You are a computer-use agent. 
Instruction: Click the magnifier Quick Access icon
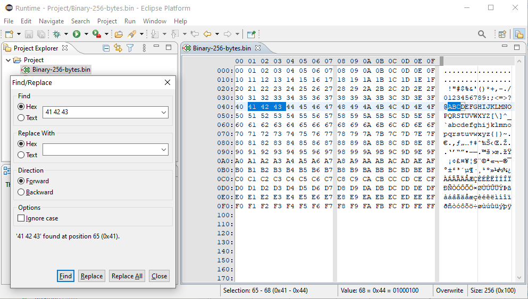coord(482,34)
